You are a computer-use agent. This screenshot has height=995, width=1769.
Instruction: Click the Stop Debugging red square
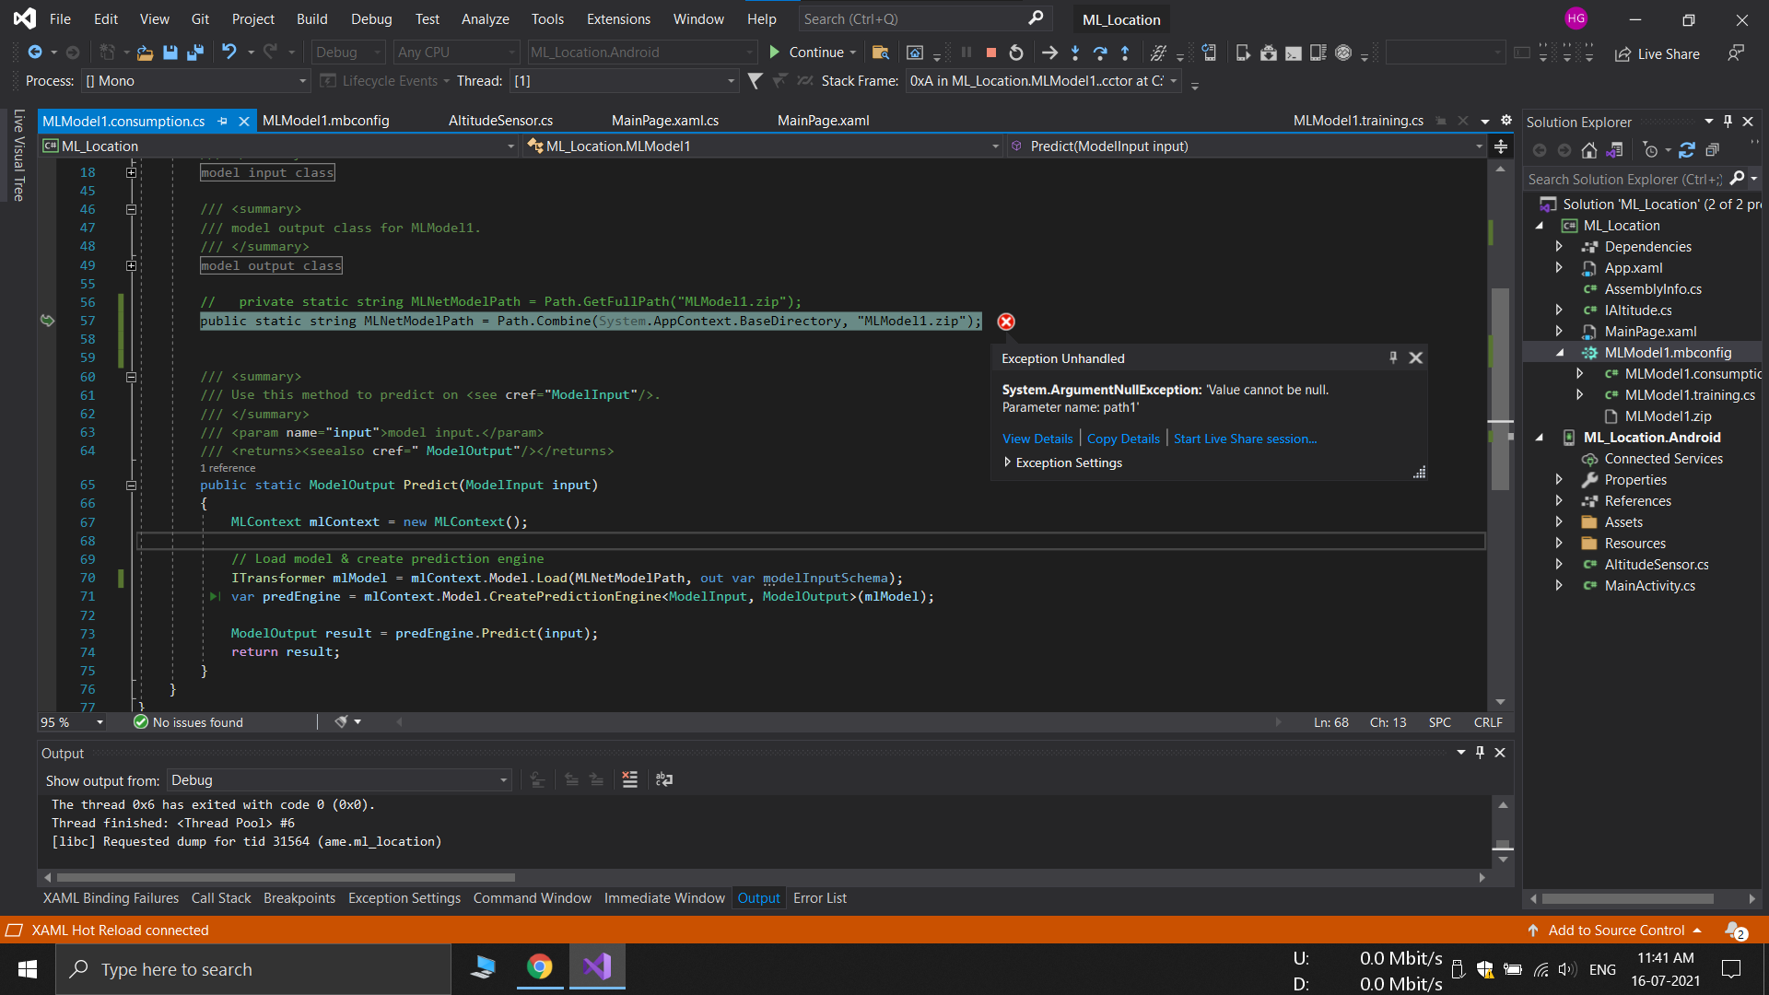point(991,53)
